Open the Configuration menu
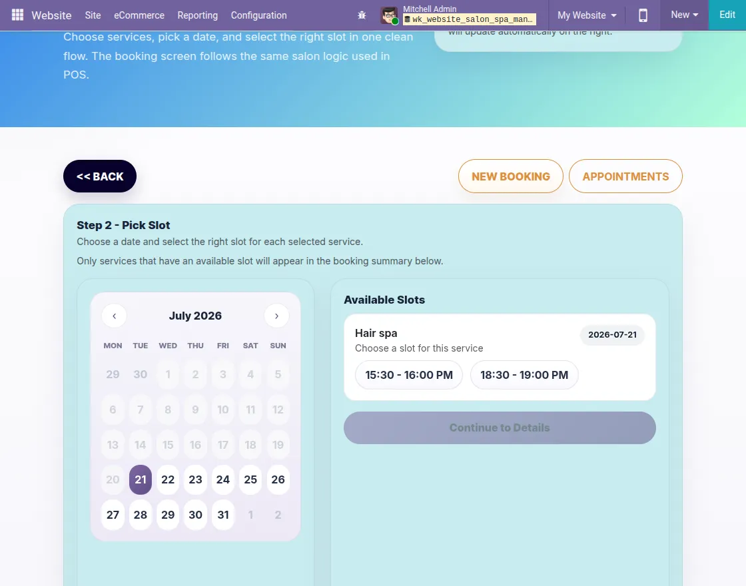The height and width of the screenshot is (586, 746). [259, 15]
